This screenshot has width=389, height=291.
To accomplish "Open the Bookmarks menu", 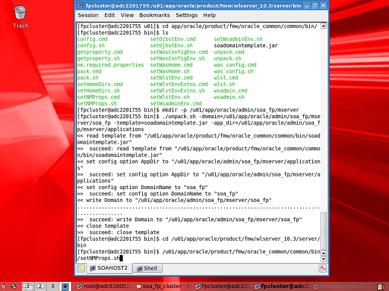I will tap(154, 15).
